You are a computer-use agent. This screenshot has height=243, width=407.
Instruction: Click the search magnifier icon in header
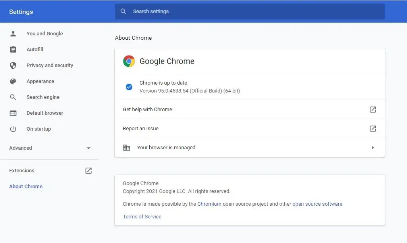point(123,12)
